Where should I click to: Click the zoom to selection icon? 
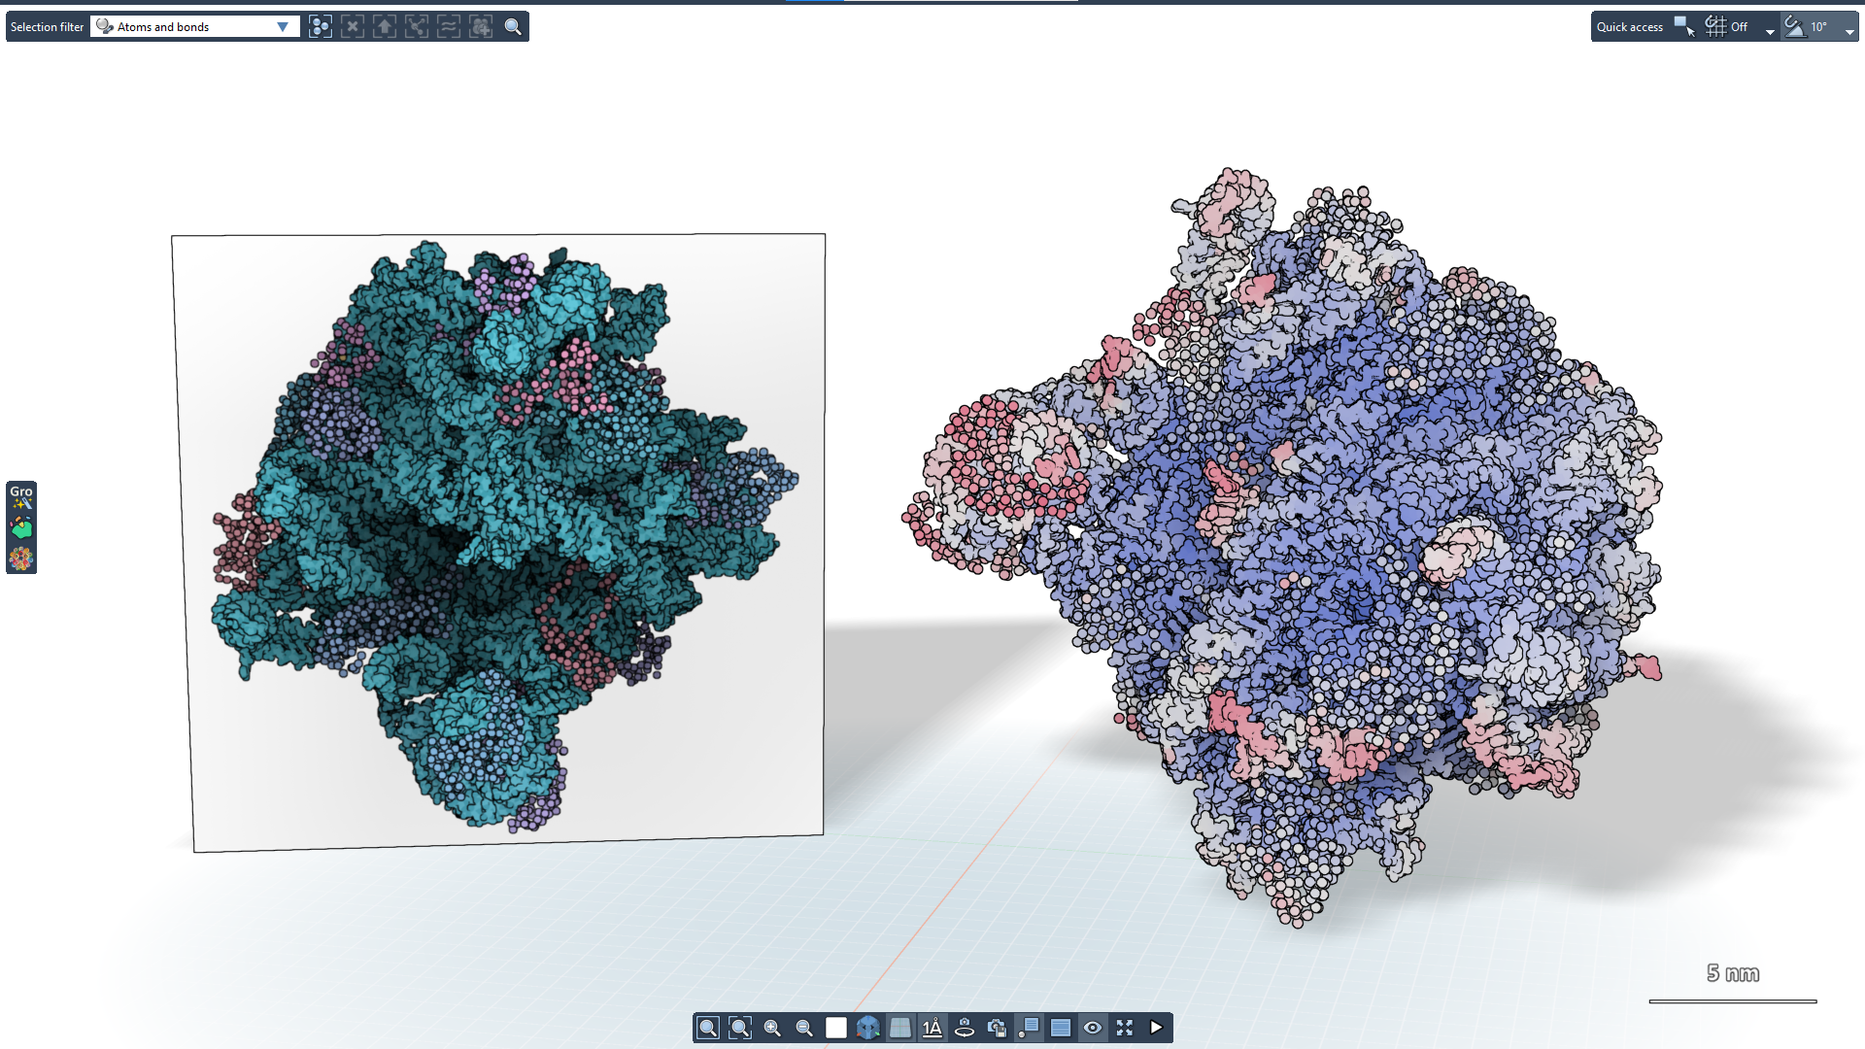(x=740, y=1028)
